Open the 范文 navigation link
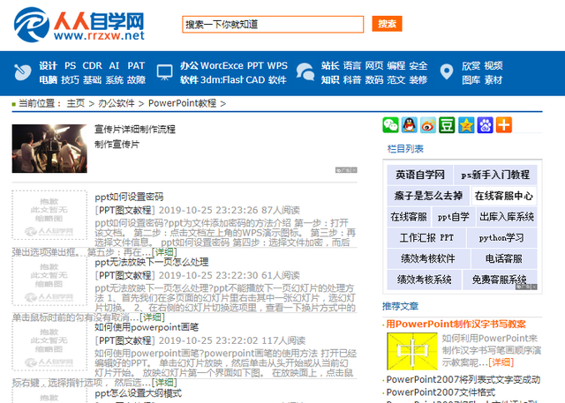Image resolution: width=565 pixels, height=403 pixels. (x=396, y=80)
